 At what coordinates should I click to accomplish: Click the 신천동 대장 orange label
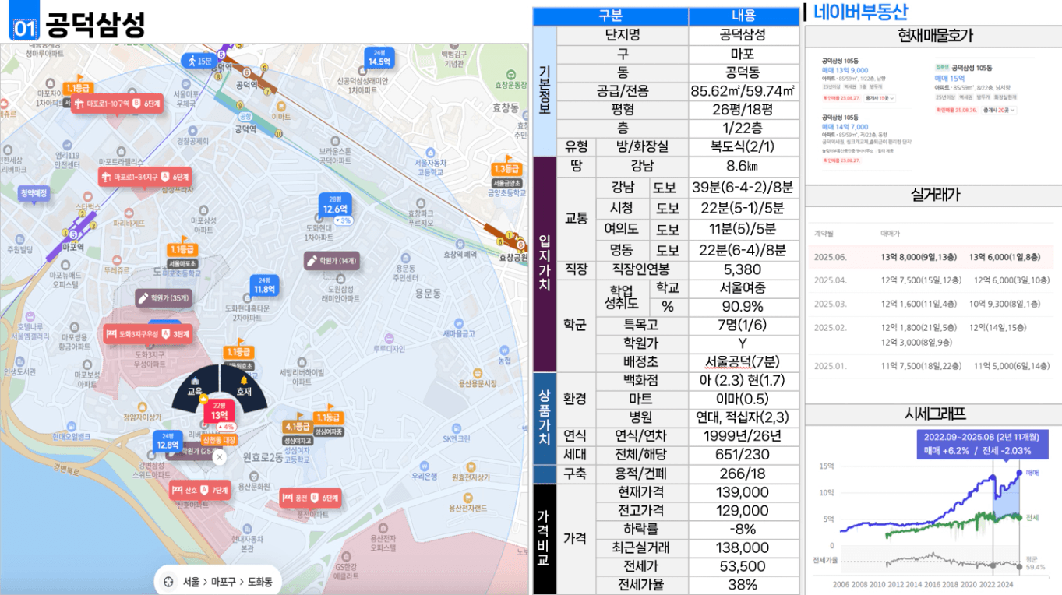tap(218, 440)
